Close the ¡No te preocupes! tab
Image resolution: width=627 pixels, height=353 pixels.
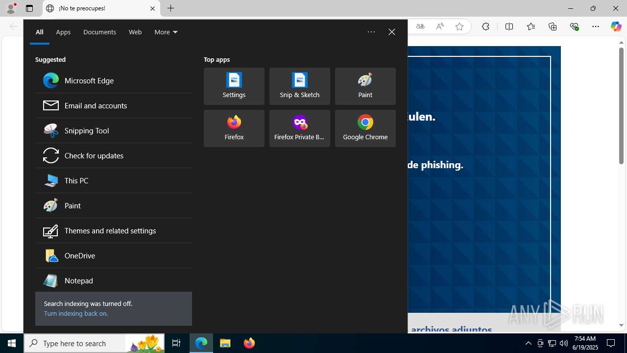pyautogui.click(x=152, y=8)
